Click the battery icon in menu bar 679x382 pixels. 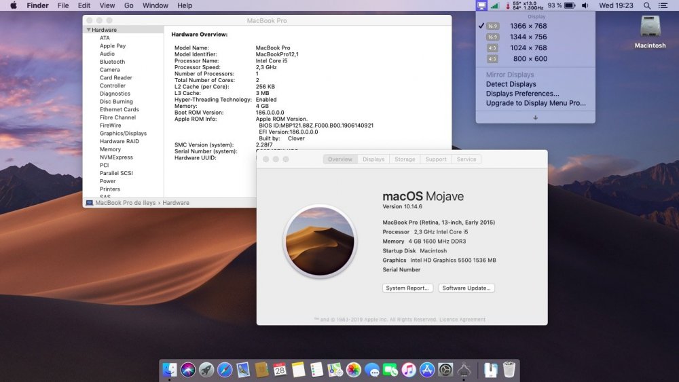tap(570, 5)
